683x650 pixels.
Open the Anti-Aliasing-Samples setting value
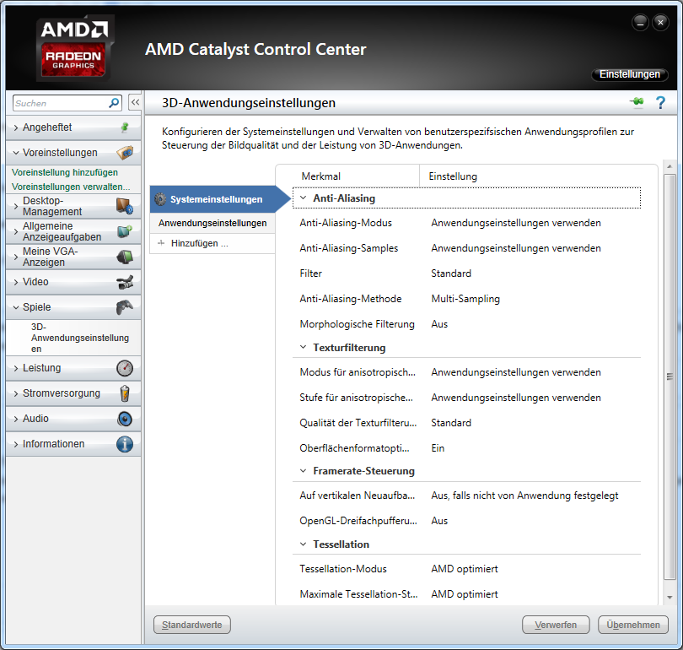[516, 248]
